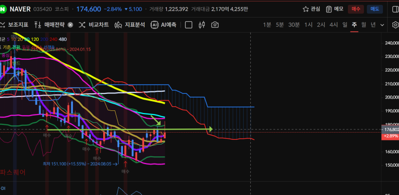The height and width of the screenshot is (195, 399).
Task: Click the 200,000 price axis label
Action: [392, 98]
